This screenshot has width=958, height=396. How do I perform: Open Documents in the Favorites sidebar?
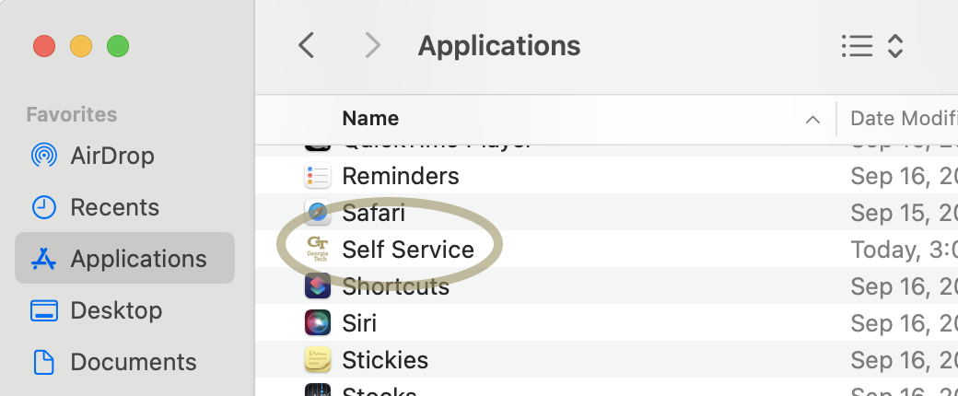pyautogui.click(x=133, y=362)
